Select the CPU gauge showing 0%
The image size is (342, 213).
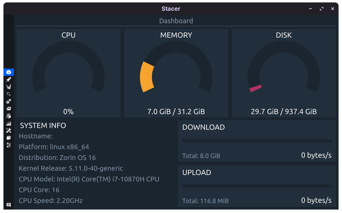[68, 73]
